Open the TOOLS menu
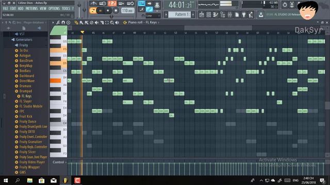 66,8
